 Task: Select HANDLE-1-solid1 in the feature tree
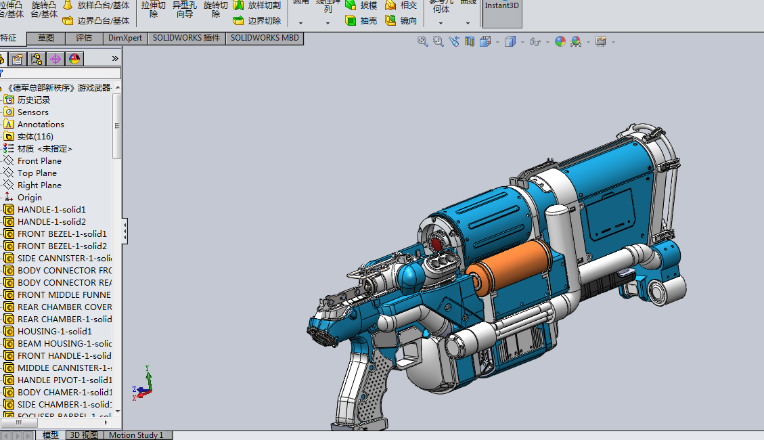[x=51, y=210]
